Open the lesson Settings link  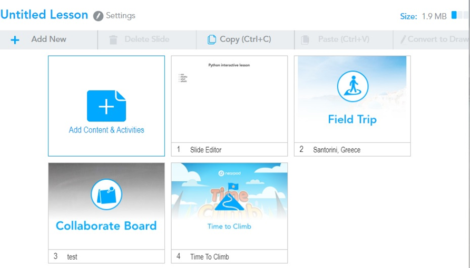tap(121, 16)
